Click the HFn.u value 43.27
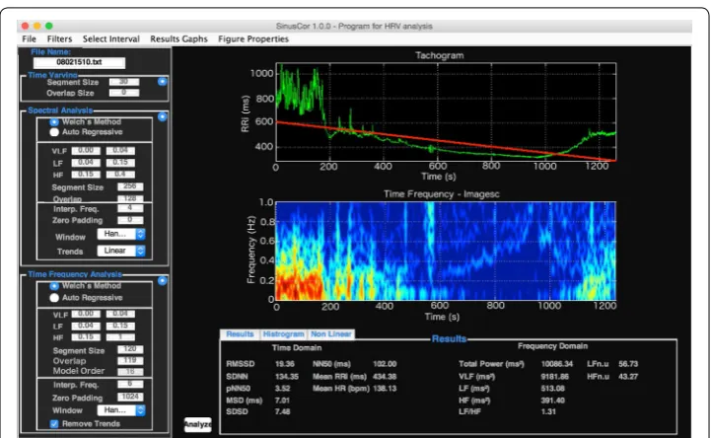The width and height of the screenshot is (711, 438). 628,377
